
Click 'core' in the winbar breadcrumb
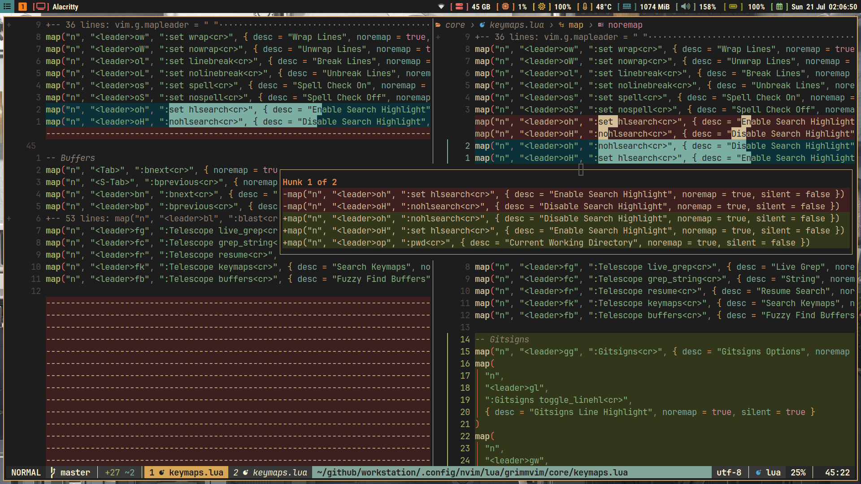pyautogui.click(x=455, y=25)
